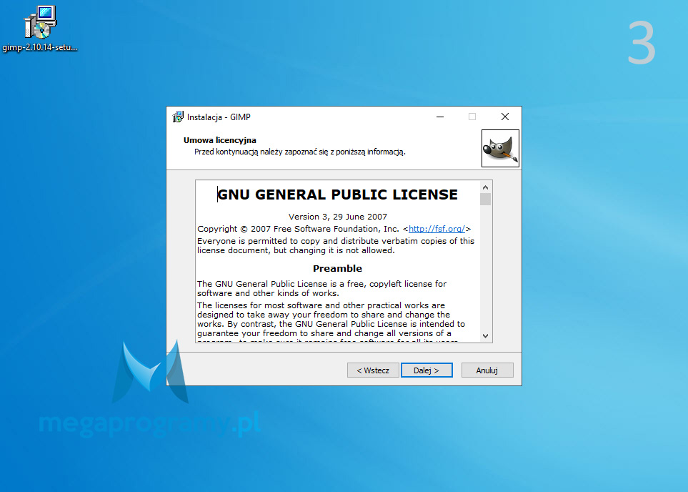The height and width of the screenshot is (492, 688).
Task: Click the license text scrollbar thumb
Action: click(x=485, y=200)
